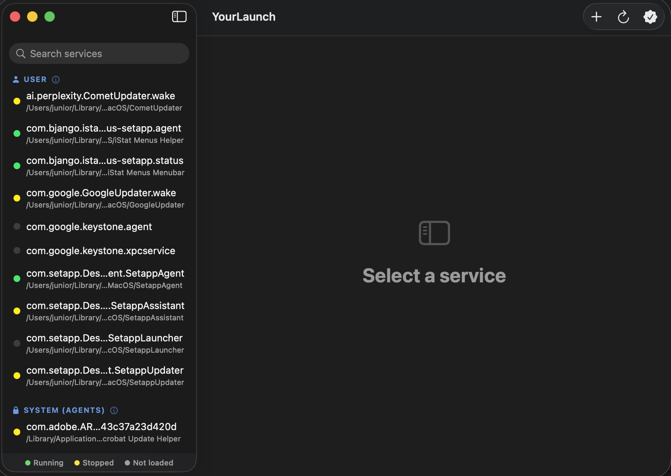671x476 pixels.
Task: Click the yellow status dot of SetappUpdater
Action: (17, 375)
